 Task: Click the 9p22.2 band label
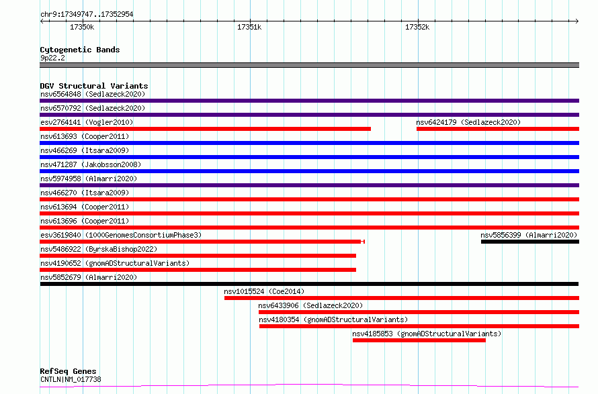click(x=52, y=58)
